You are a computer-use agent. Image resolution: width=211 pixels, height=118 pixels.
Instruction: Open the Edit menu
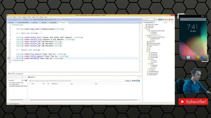pos(11,17)
